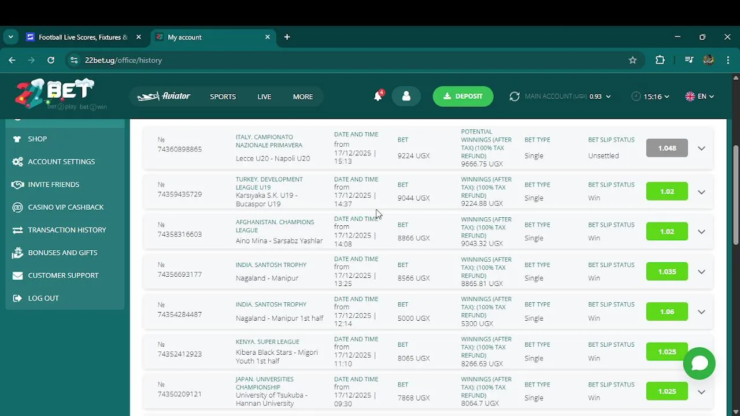The height and width of the screenshot is (416, 740).
Task: Click the browser address bar URL
Action: [x=123, y=60]
